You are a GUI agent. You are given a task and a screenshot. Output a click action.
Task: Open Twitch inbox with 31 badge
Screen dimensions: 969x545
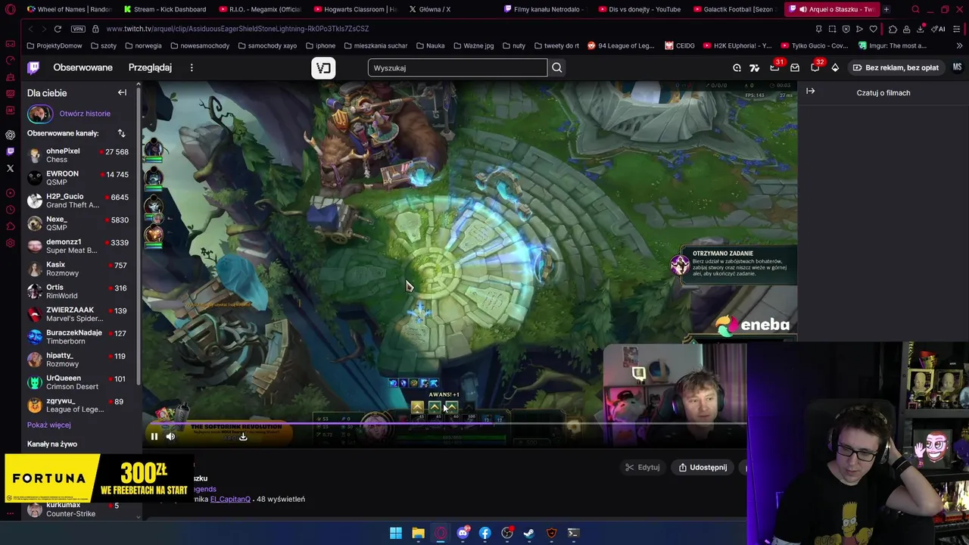[x=774, y=67]
